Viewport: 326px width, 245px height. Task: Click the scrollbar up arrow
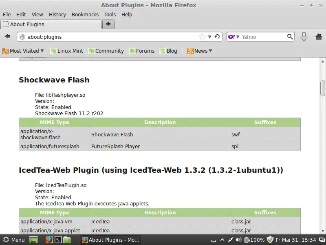(x=323, y=61)
